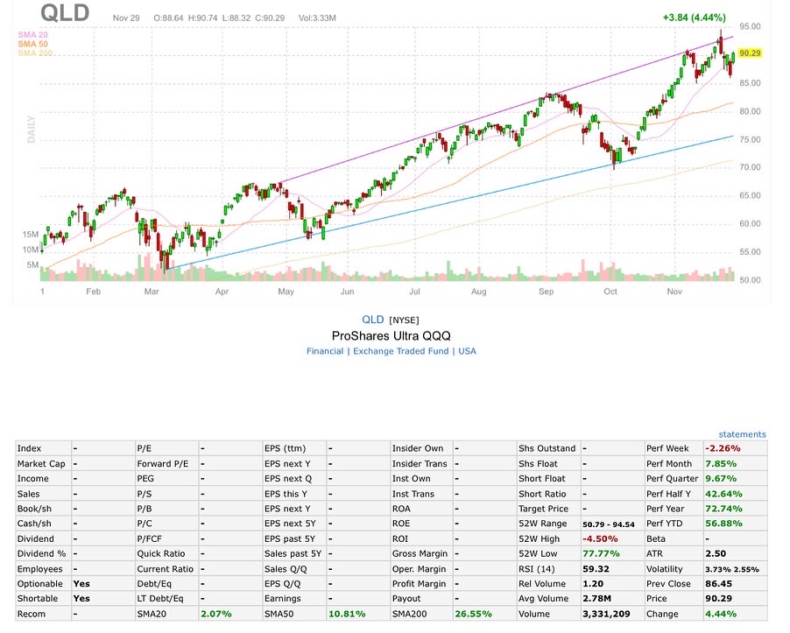Click the EPS (ttm) label
Viewport: 790px width, 633px height.
coord(286,448)
